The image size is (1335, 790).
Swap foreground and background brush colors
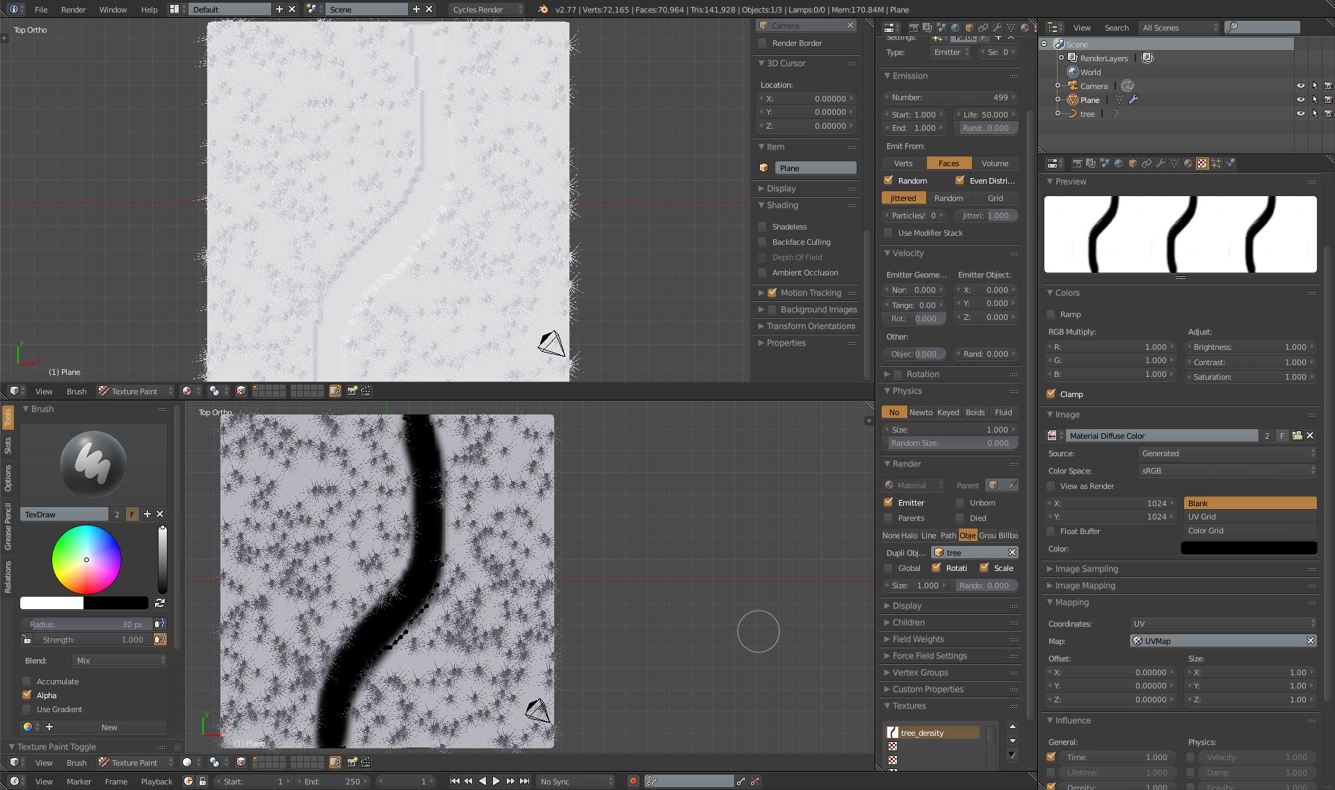[x=160, y=603]
